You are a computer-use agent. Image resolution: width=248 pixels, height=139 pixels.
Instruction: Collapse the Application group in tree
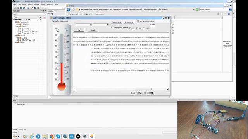[x=16, y=22]
